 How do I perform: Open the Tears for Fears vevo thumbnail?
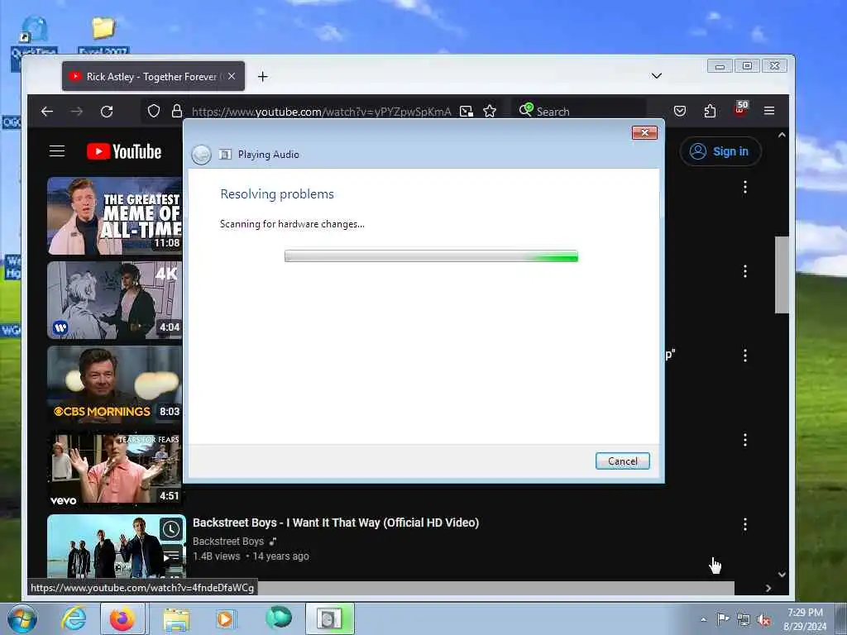click(114, 469)
